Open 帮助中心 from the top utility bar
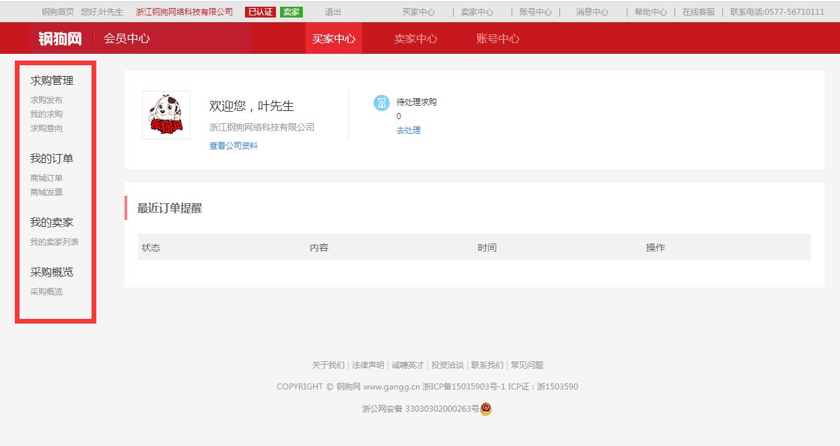 (x=649, y=11)
